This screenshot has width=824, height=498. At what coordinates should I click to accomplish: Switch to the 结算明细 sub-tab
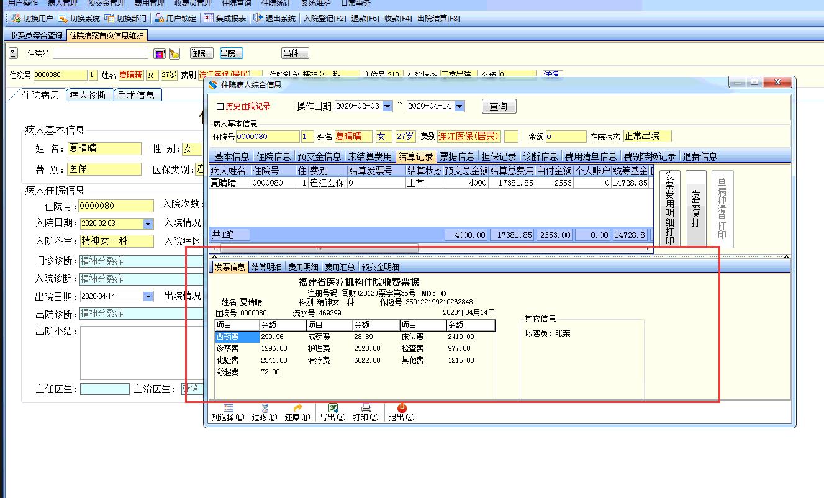(x=267, y=267)
